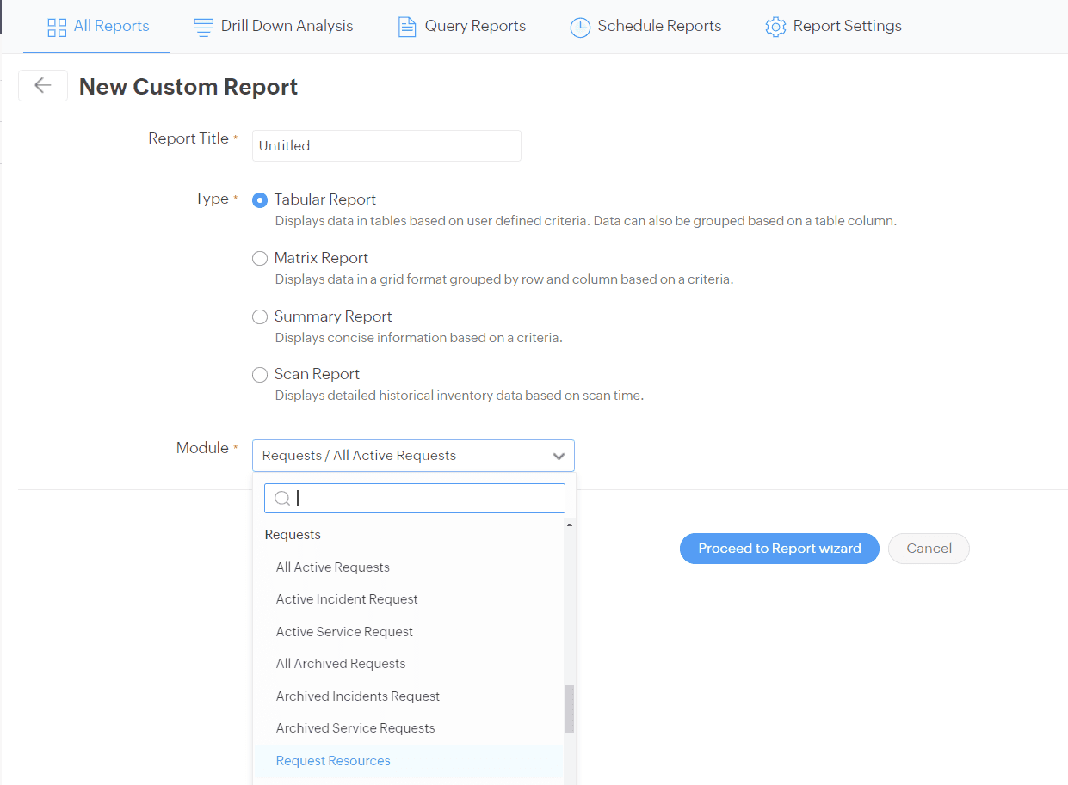Click the Query Reports document icon
Screen dimensions: 1068x785
coord(406,27)
